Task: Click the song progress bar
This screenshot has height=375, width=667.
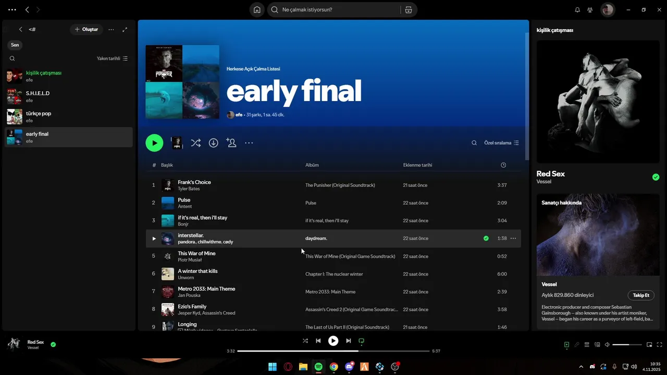Action: pyautogui.click(x=333, y=351)
